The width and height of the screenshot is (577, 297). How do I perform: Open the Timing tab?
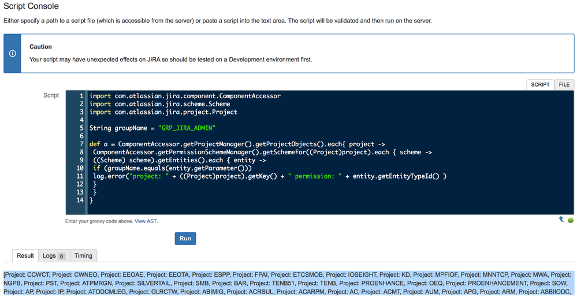(x=83, y=255)
